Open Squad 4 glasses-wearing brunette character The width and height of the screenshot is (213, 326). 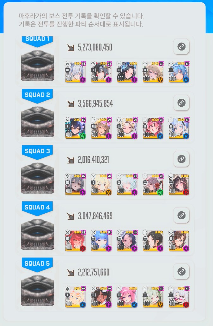coord(179,241)
